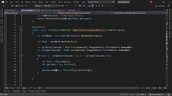Open file using the open folder icon
The image size is (172, 96).
(x=16, y=6)
